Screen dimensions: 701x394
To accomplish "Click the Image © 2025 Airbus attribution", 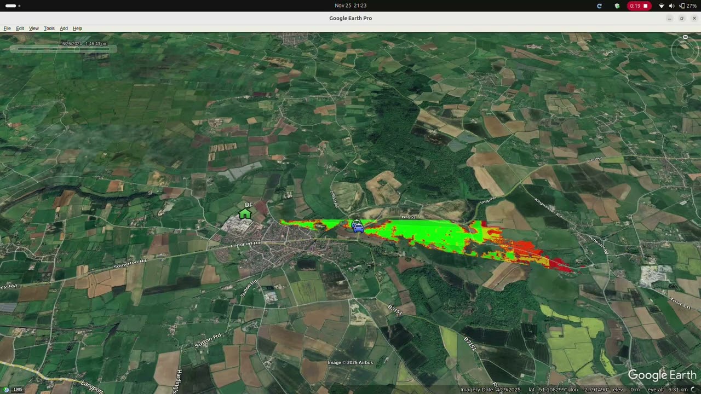I will coord(350,362).
